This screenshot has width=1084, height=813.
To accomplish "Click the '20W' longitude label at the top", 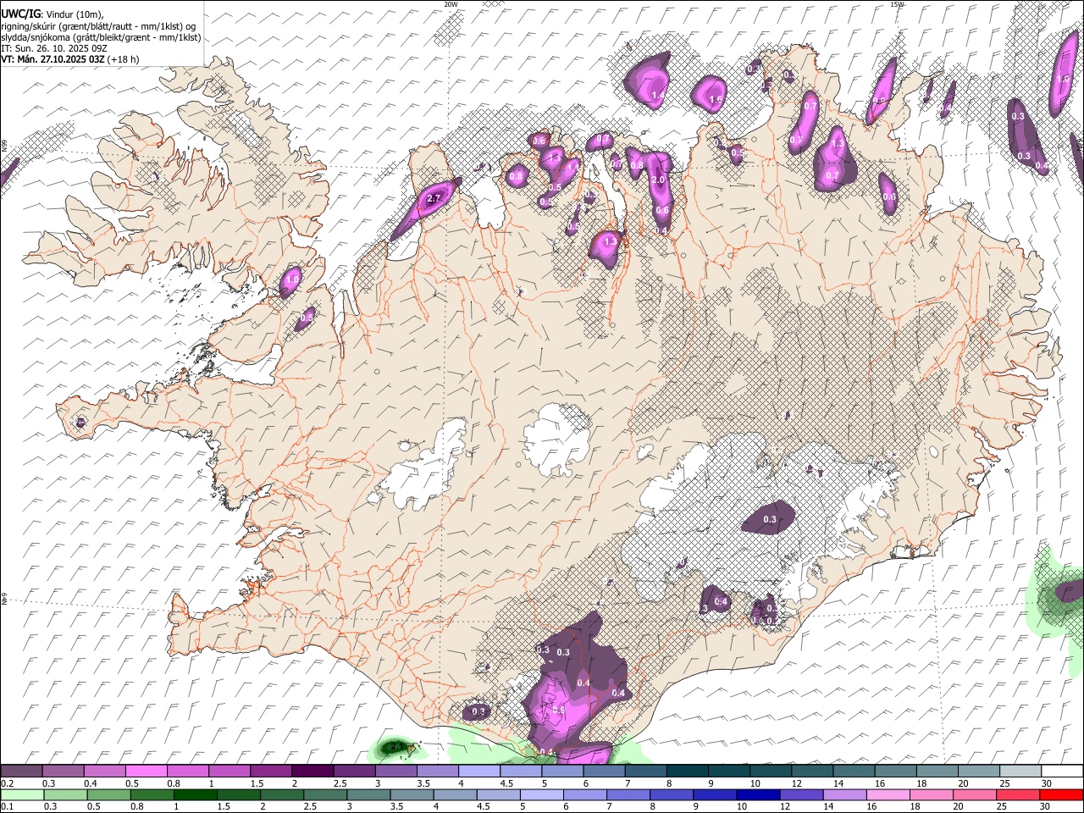I will tap(451, 4).
